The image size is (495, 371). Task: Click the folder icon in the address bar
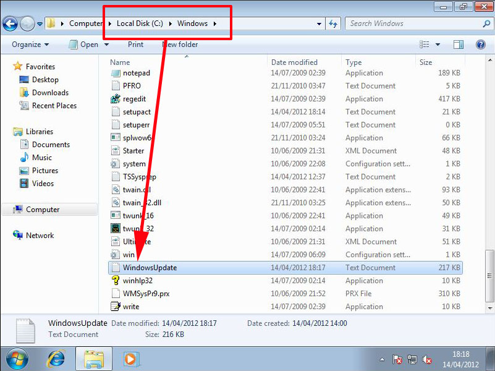(51, 23)
